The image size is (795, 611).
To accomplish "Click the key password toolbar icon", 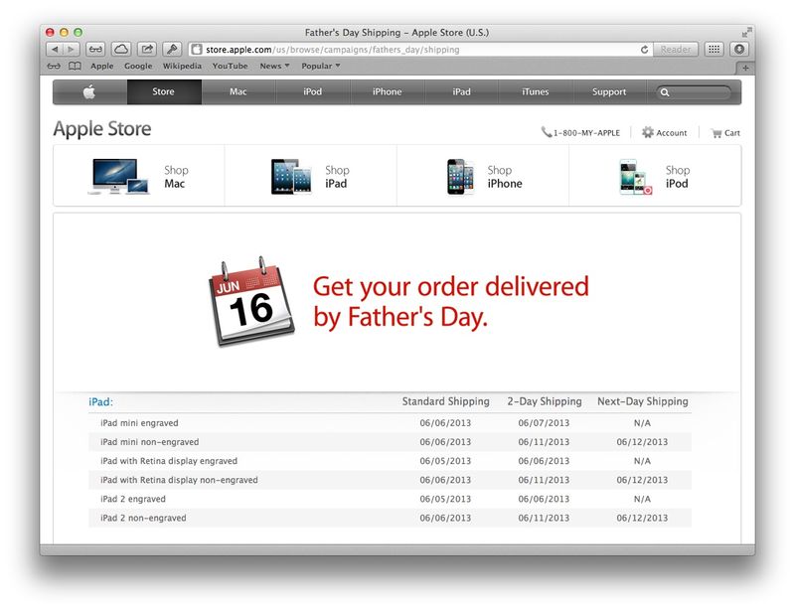I will click(x=172, y=50).
